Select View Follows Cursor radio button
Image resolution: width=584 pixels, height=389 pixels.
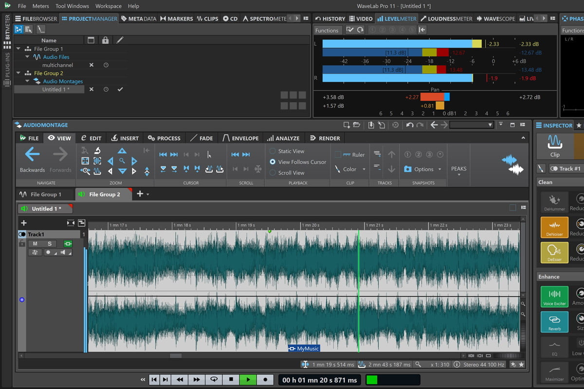273,162
